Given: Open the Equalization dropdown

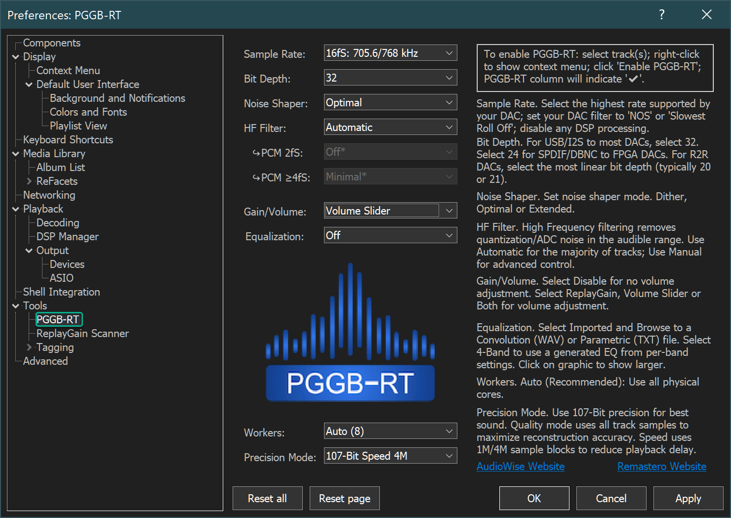Looking at the screenshot, I should tap(390, 235).
